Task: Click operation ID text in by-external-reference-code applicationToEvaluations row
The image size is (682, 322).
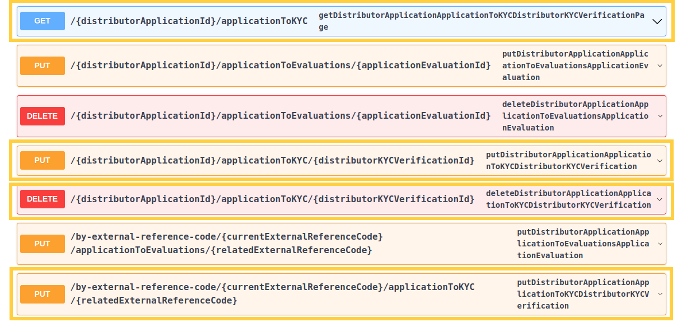Action: point(583,244)
